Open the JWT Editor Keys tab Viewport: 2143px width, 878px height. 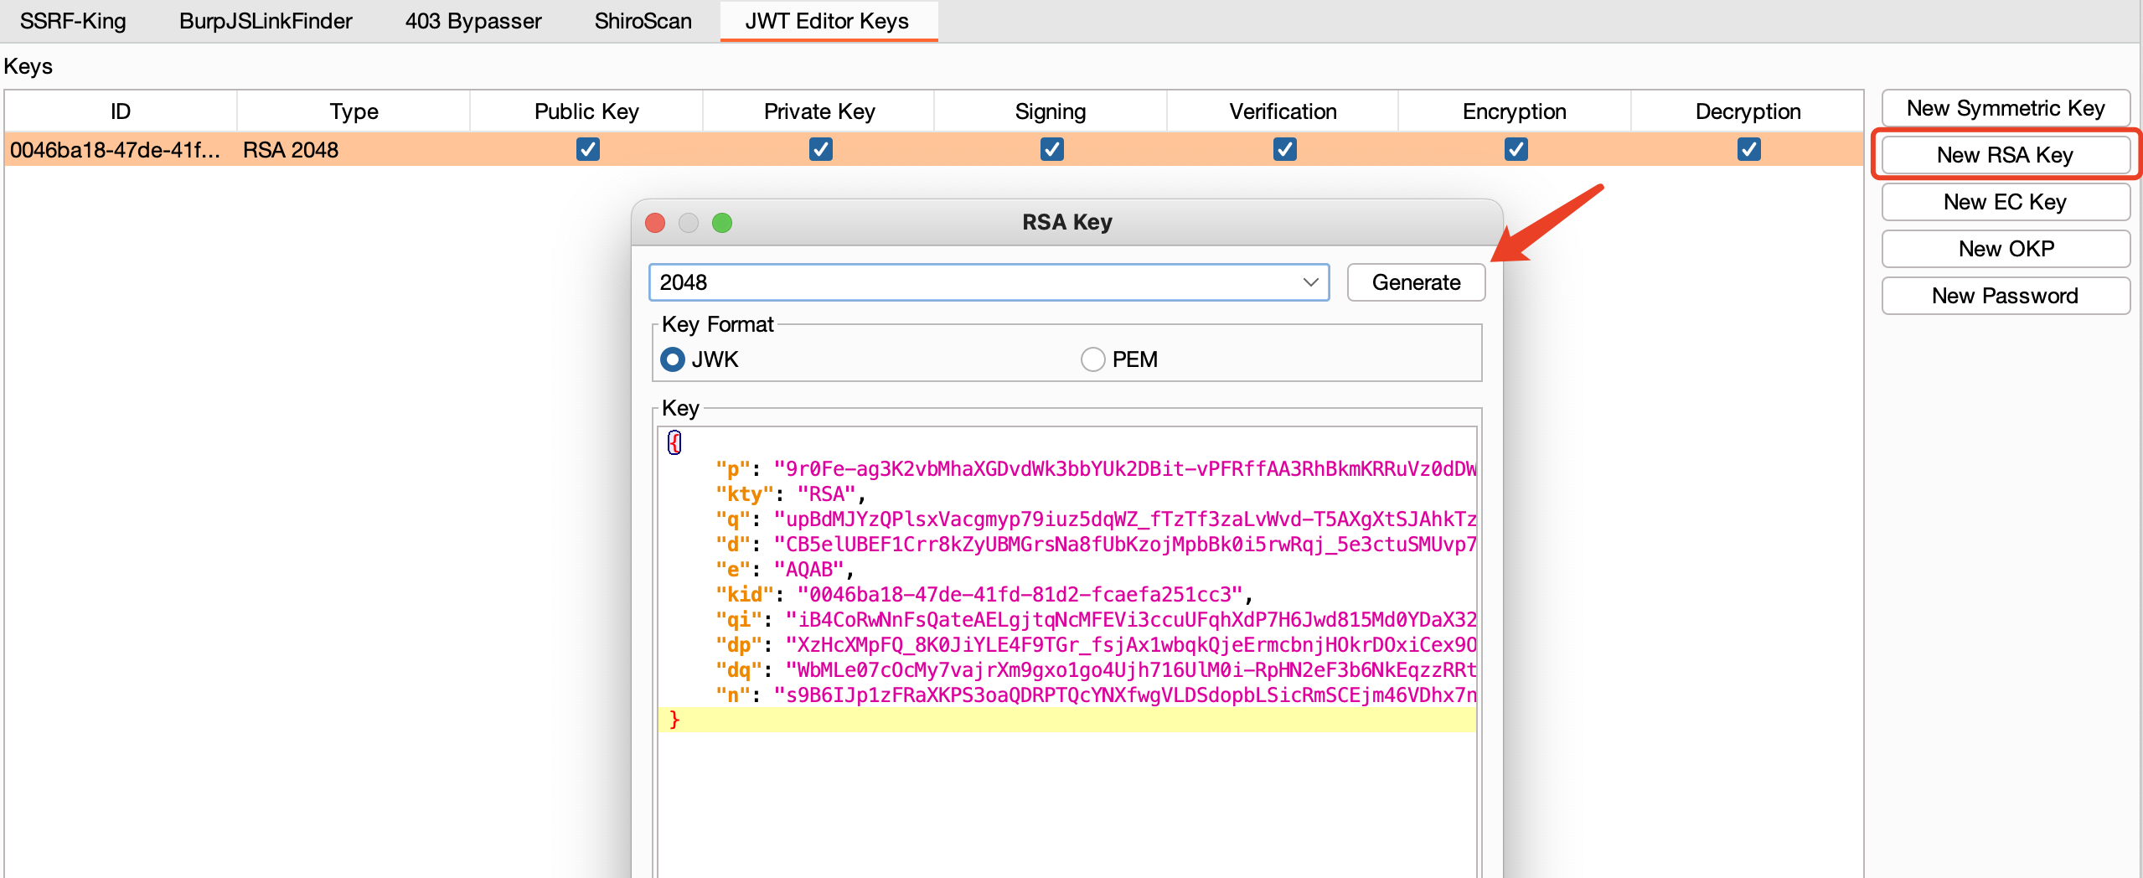click(827, 21)
